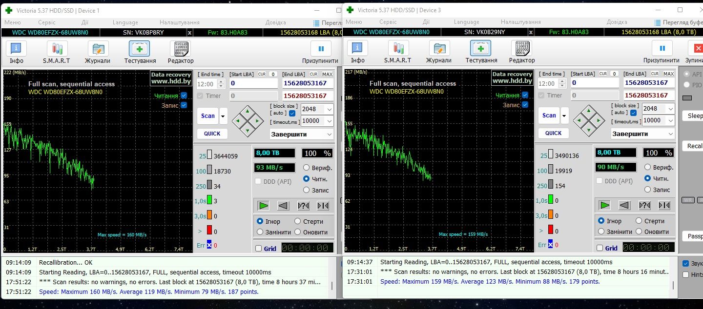The height and width of the screenshot is (309, 703).
Task: Open timeout 10000 dropdown in Device 3
Action: click(x=670, y=120)
